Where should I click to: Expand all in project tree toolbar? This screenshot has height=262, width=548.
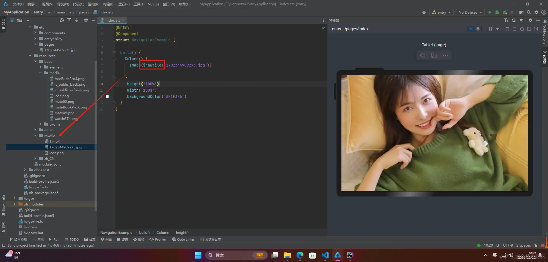tap(69, 20)
